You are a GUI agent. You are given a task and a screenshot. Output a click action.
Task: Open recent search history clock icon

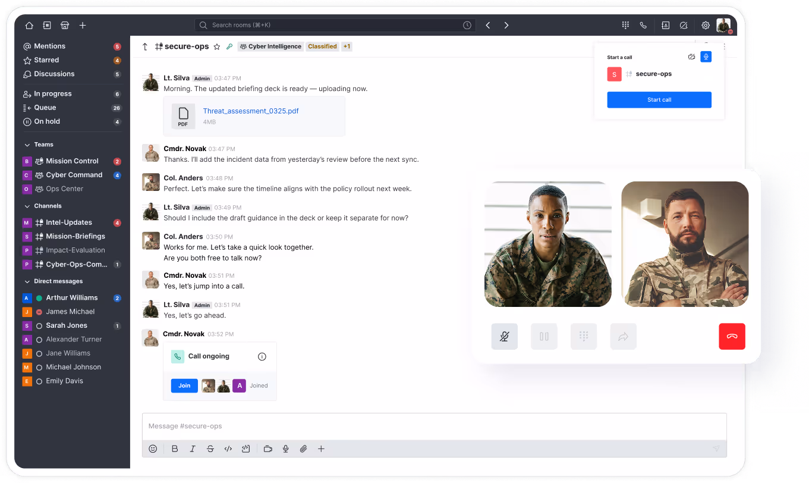point(467,26)
